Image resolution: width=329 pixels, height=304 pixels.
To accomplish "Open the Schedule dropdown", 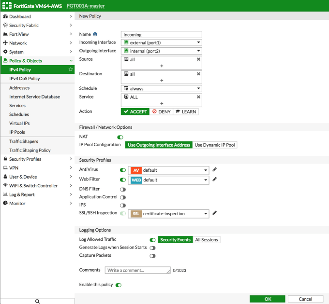I will [x=162, y=88].
